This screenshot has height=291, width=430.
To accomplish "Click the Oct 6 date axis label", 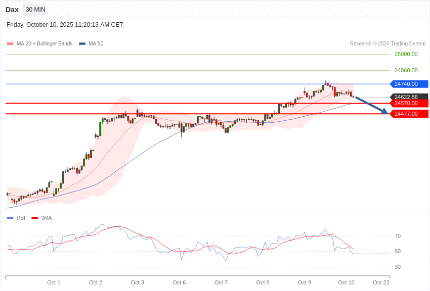I will (x=179, y=282).
